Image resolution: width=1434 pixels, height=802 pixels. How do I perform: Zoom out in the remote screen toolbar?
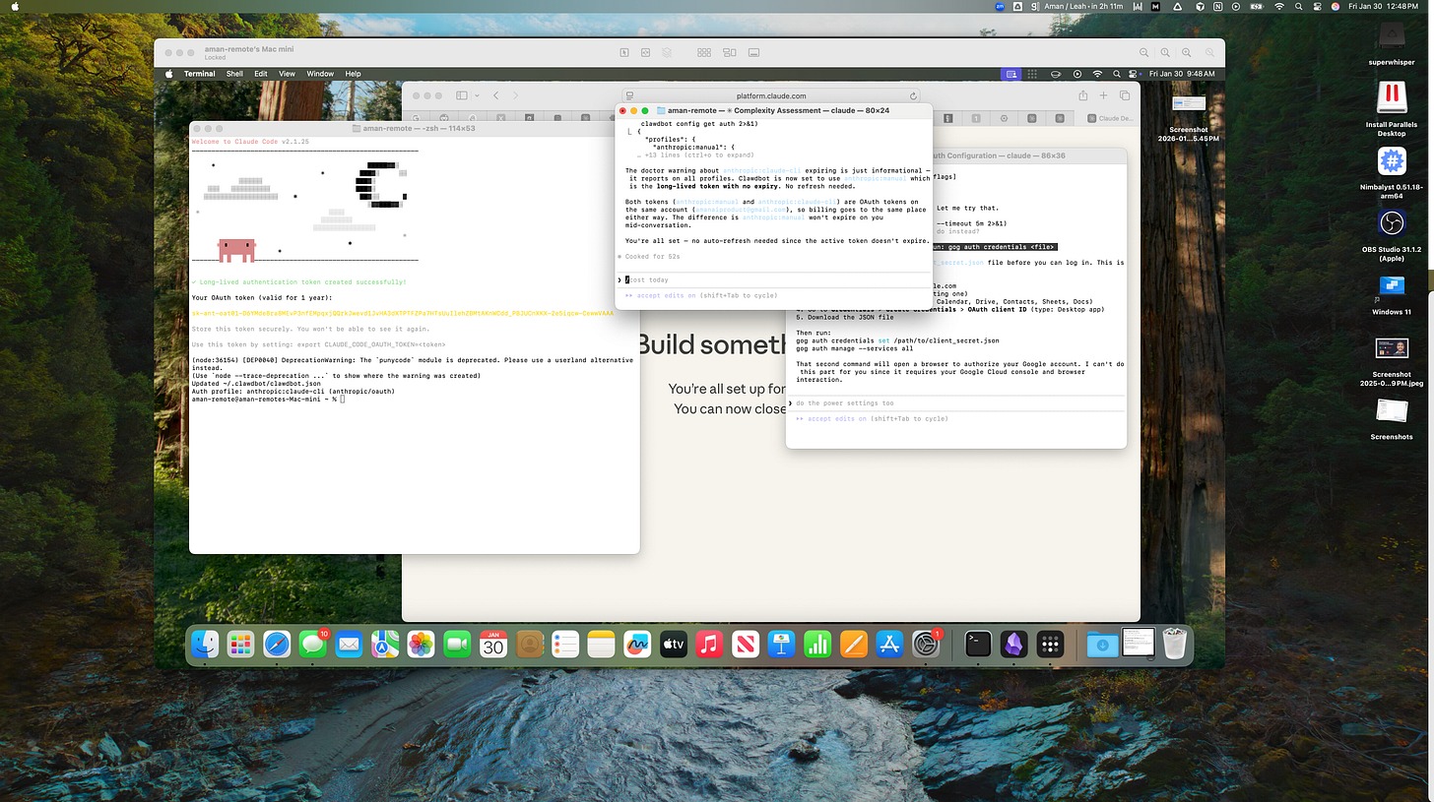pyautogui.click(x=1143, y=52)
